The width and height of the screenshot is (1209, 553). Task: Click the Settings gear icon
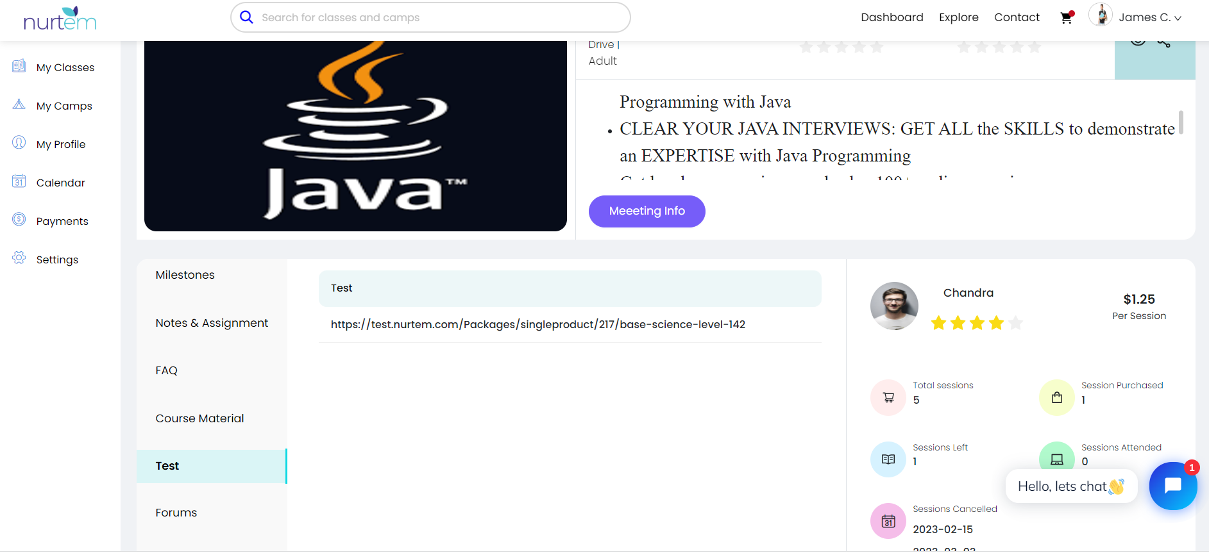(19, 258)
